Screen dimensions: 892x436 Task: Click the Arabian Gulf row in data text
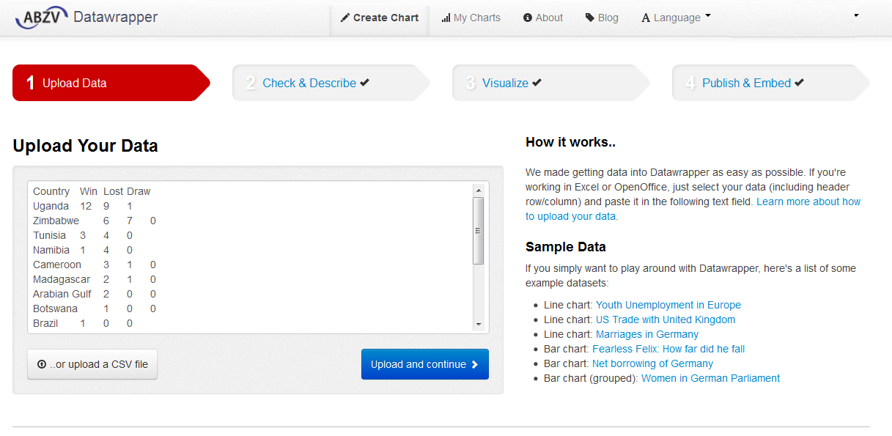(x=95, y=294)
